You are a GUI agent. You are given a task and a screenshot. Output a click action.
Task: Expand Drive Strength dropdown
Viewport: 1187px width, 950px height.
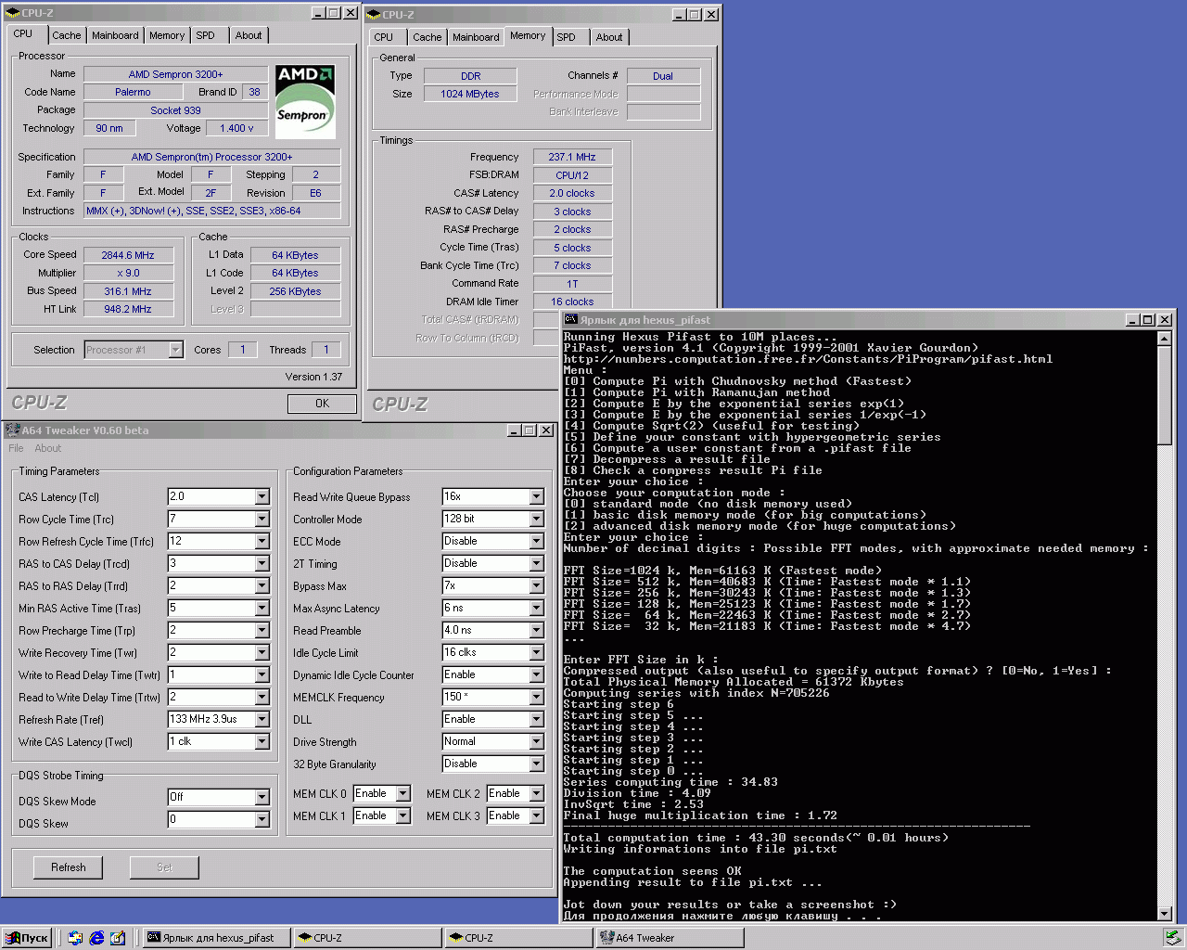click(537, 742)
